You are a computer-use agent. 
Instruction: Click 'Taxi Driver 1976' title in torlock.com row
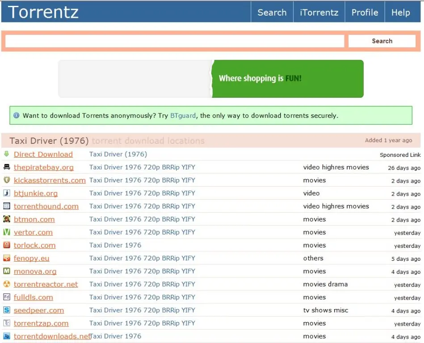point(115,245)
